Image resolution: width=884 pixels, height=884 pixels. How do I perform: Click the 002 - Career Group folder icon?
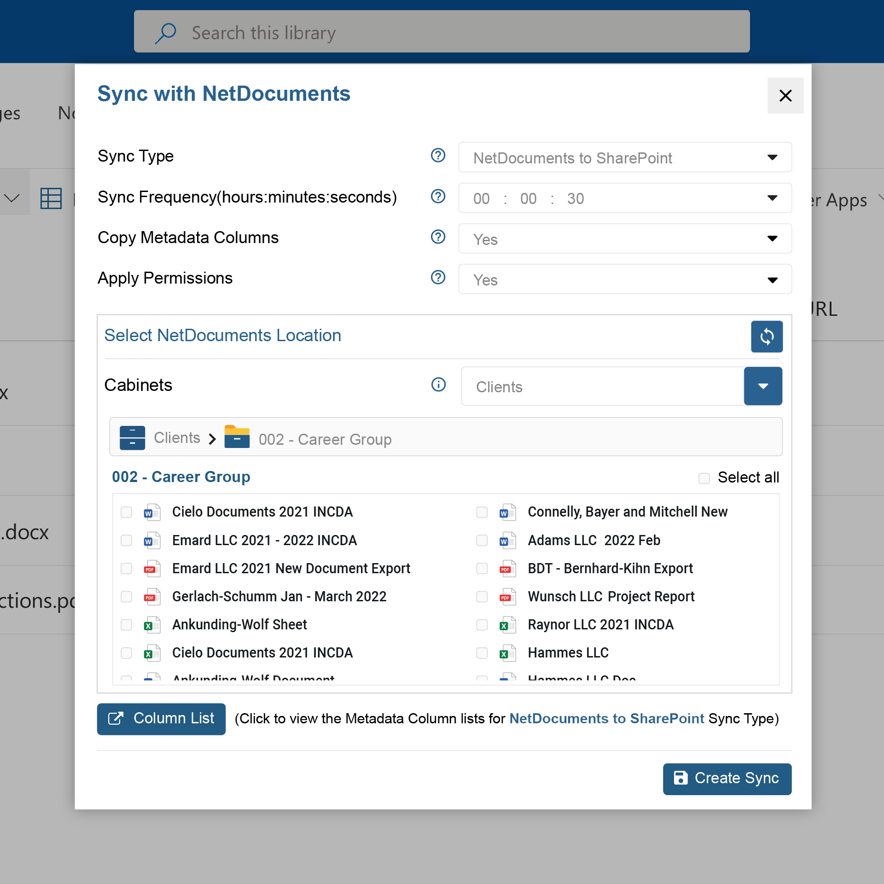coord(237,437)
